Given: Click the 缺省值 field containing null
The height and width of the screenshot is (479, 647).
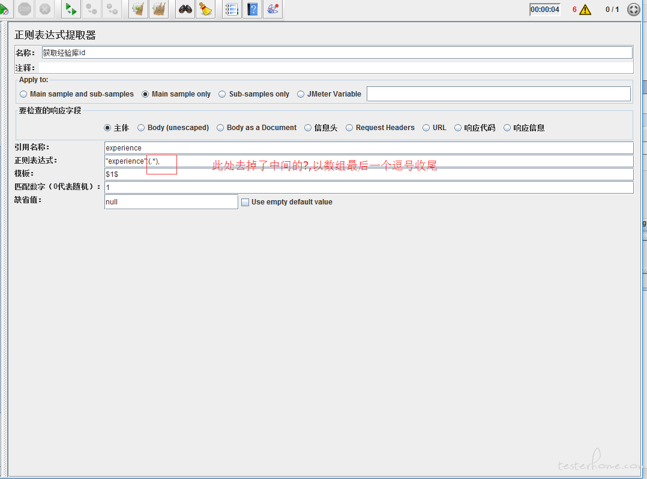Looking at the screenshot, I should coord(171,202).
